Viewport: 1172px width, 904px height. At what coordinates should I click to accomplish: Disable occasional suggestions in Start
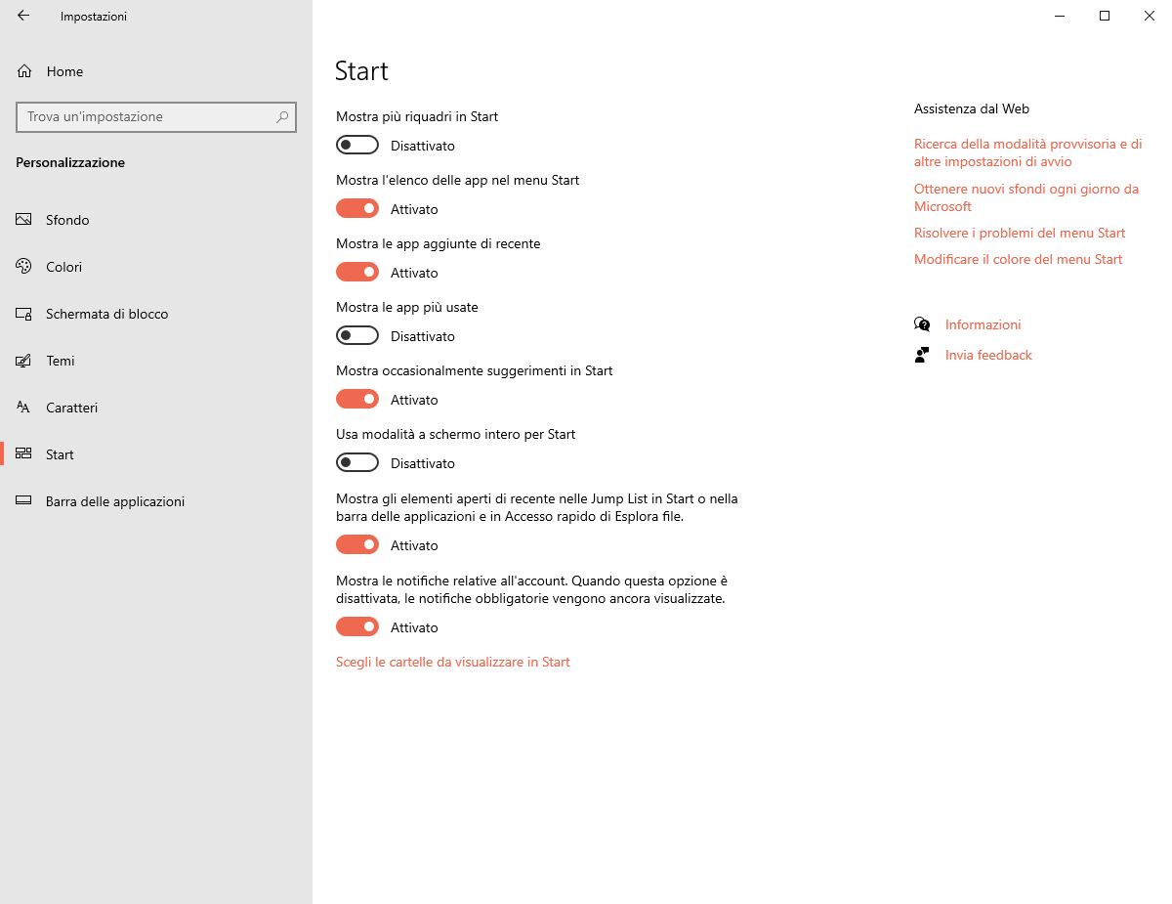[x=357, y=400]
